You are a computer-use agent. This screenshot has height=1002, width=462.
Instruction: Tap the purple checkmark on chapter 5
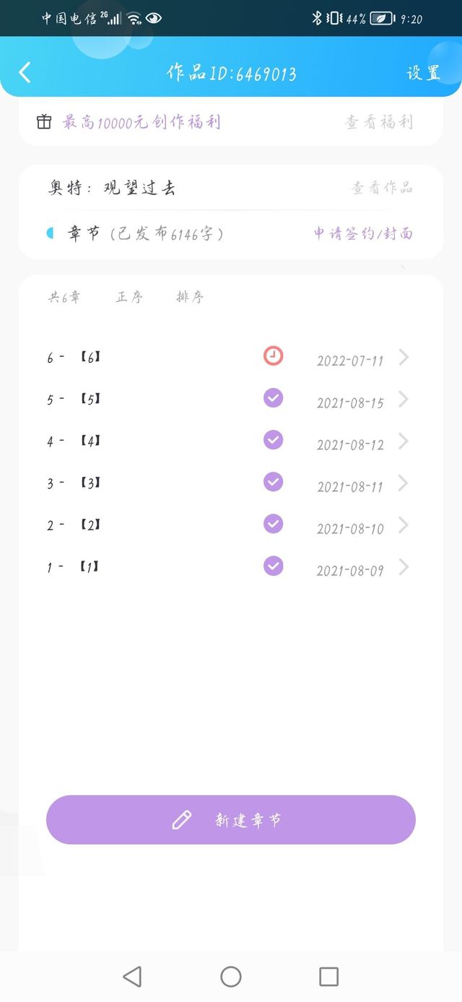pyautogui.click(x=273, y=398)
